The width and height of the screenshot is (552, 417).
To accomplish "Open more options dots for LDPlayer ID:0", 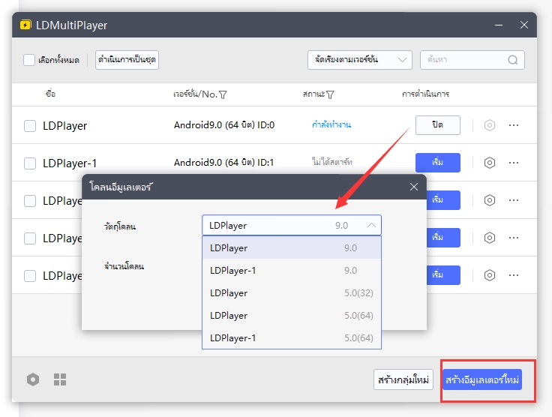I will [514, 125].
